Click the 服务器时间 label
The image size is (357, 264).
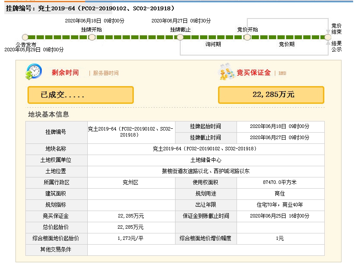105,73
